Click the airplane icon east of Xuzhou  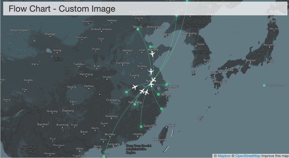tap(151, 71)
